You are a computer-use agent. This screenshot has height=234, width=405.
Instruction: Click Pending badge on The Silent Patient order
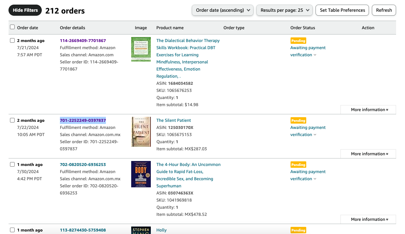[x=298, y=120]
